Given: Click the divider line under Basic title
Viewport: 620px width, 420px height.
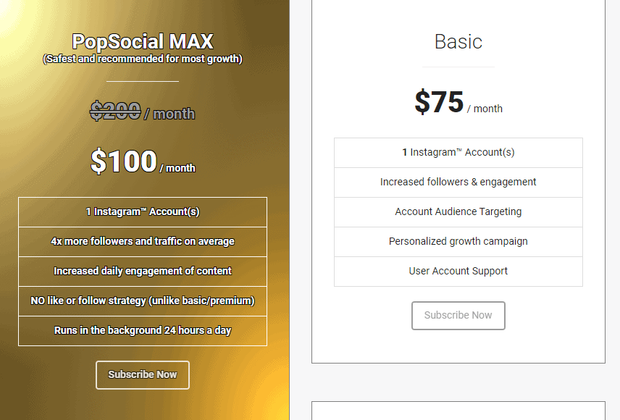Looking at the screenshot, I should pyautogui.click(x=458, y=67).
